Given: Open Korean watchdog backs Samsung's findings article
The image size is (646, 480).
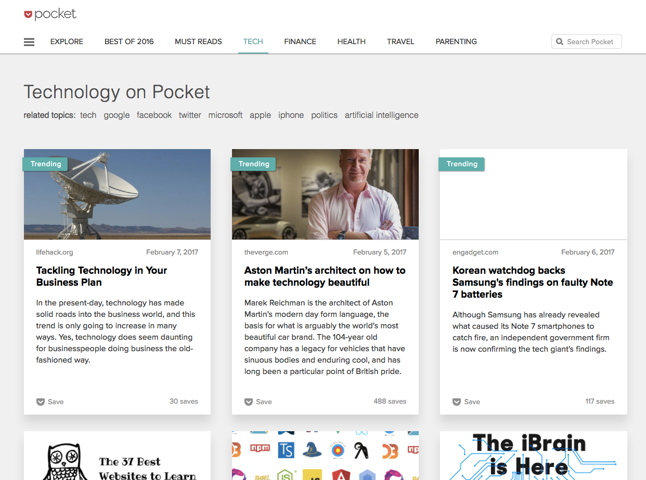Looking at the screenshot, I should pos(533,282).
